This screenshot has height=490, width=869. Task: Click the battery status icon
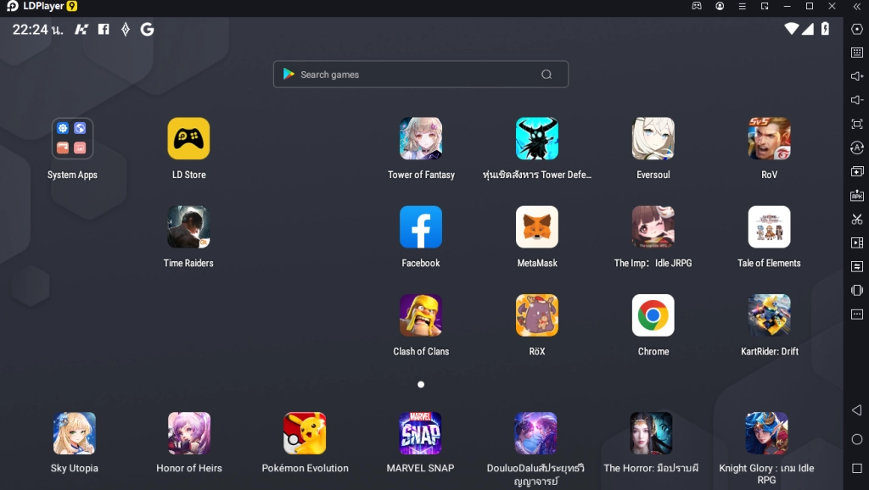click(x=825, y=28)
